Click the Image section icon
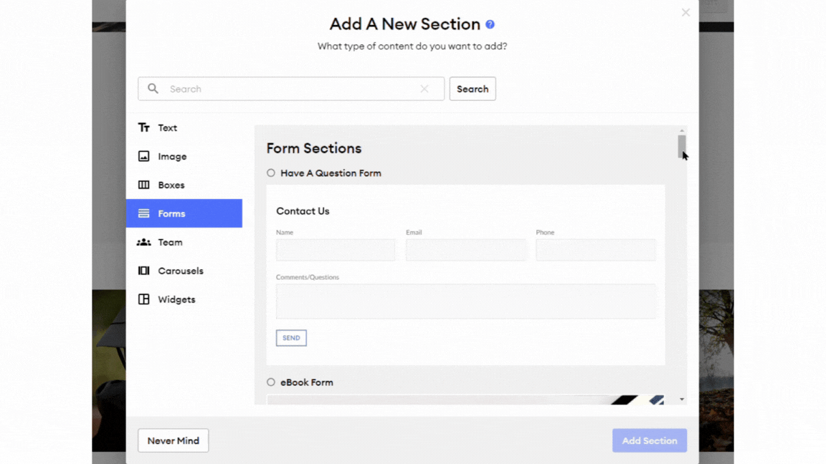Screen dimensions: 826x464 click(145, 156)
